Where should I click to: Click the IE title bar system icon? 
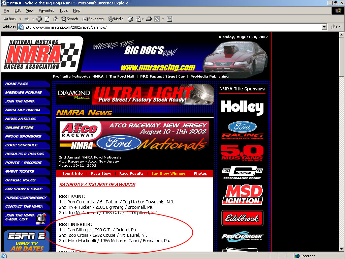click(x=4, y=3)
